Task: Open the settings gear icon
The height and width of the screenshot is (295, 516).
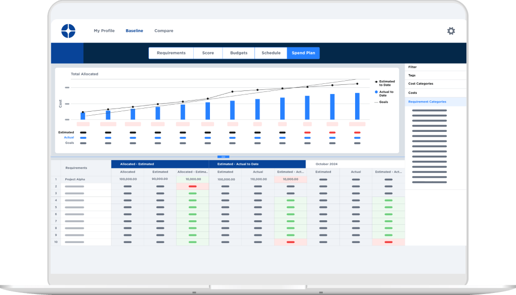Action: click(x=451, y=31)
